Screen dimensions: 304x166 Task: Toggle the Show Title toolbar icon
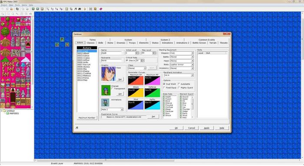pos(95,9)
